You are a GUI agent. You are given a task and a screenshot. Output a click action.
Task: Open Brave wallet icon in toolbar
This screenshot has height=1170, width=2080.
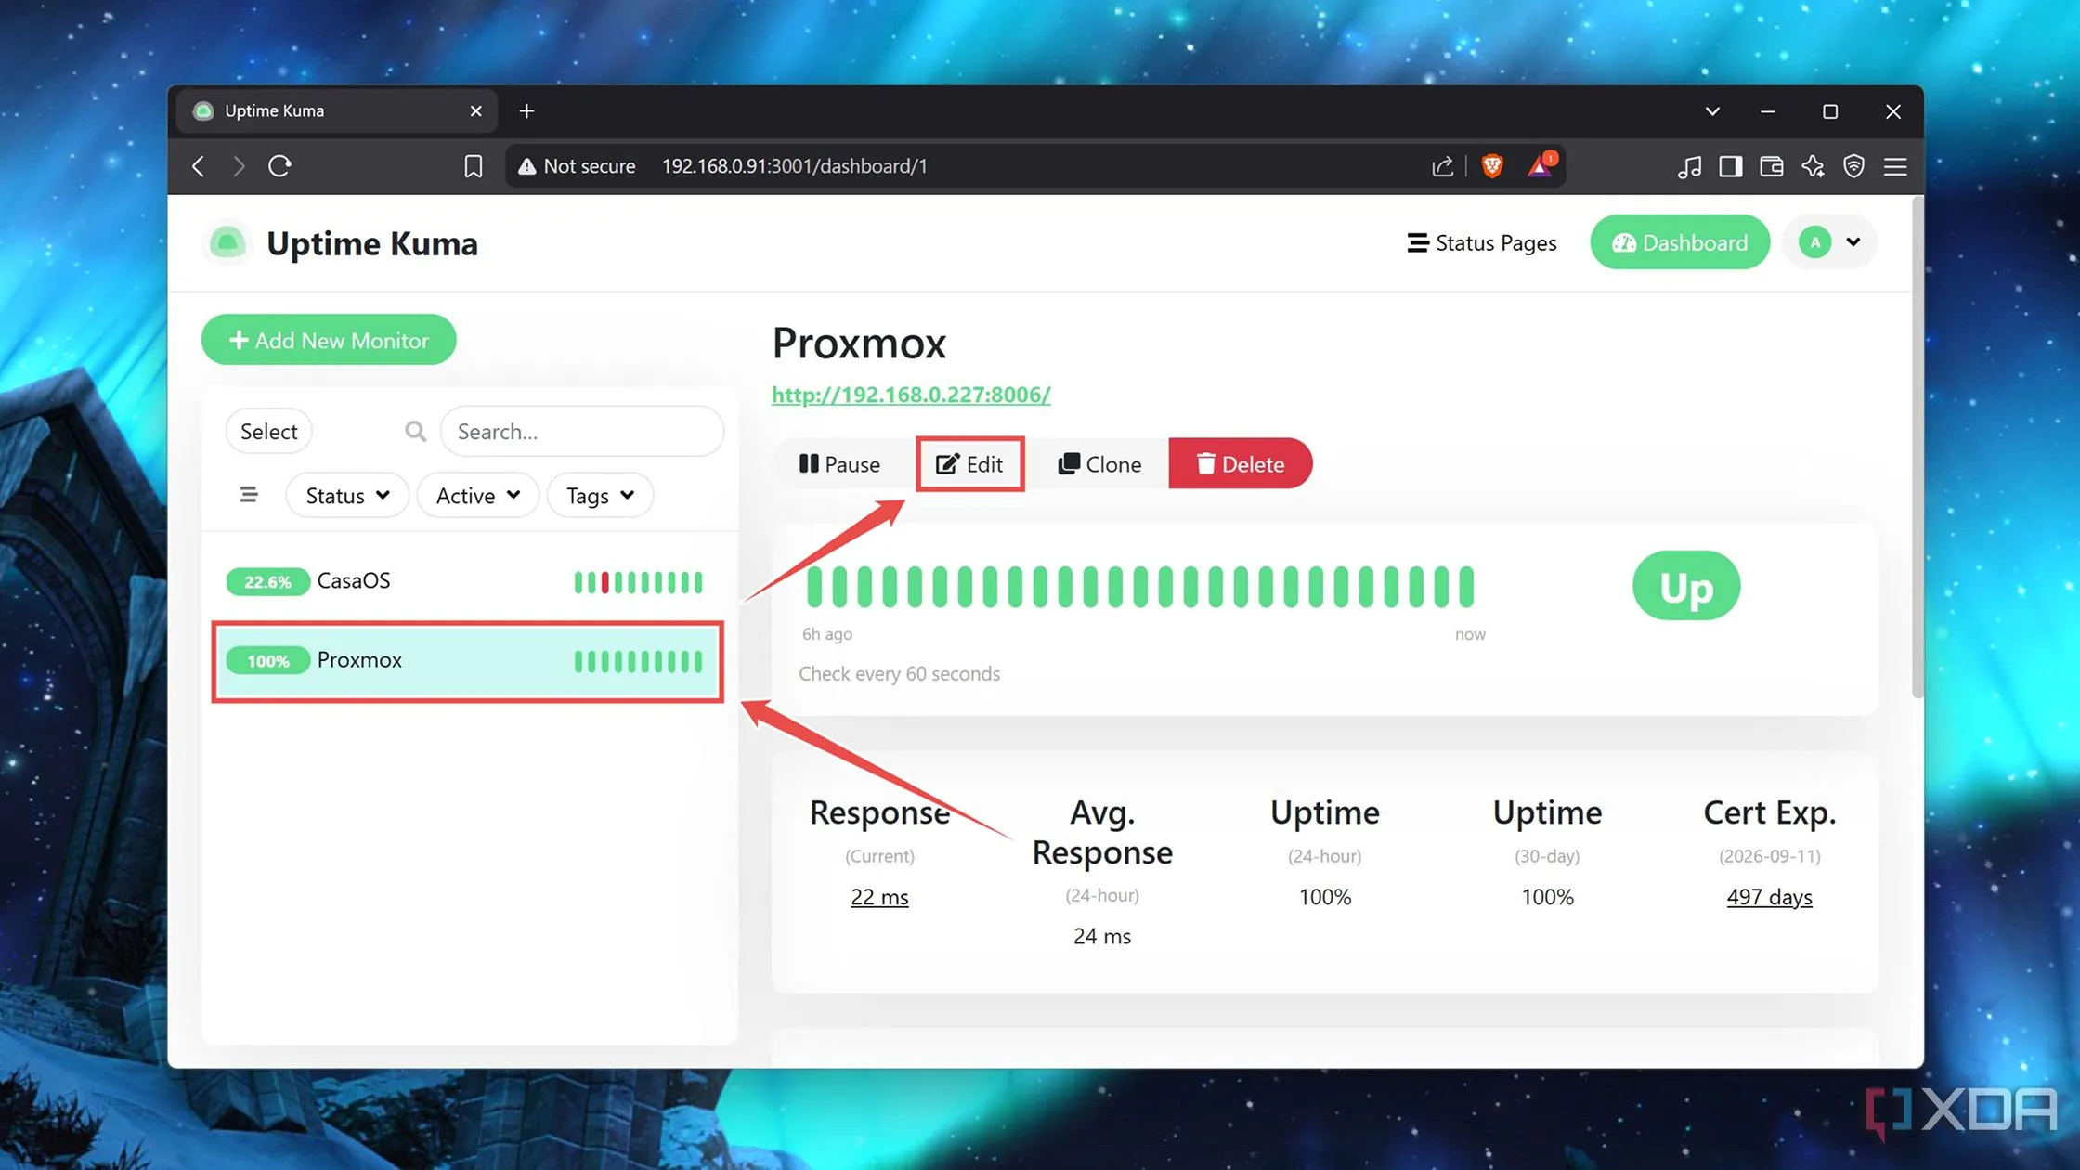point(1771,166)
